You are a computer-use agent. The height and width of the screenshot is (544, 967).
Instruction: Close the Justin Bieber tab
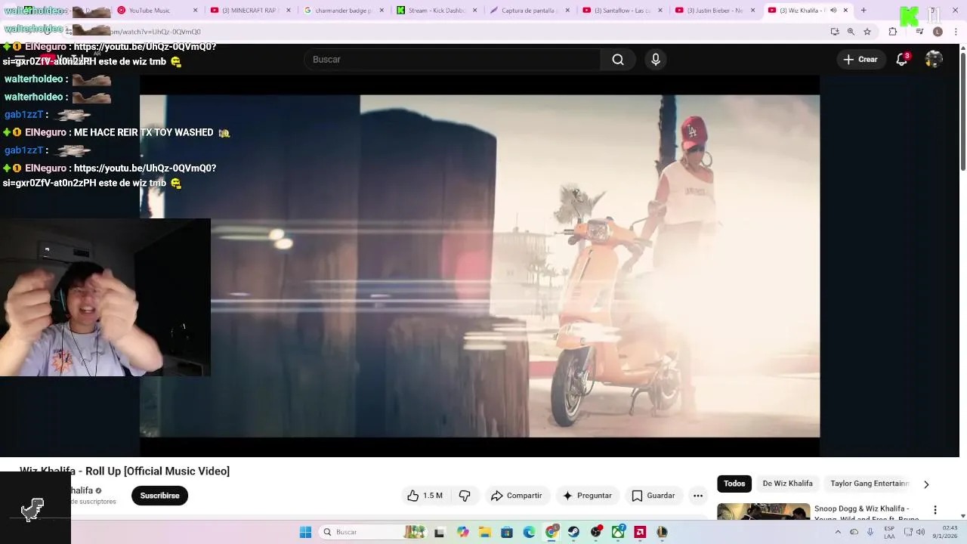(752, 11)
